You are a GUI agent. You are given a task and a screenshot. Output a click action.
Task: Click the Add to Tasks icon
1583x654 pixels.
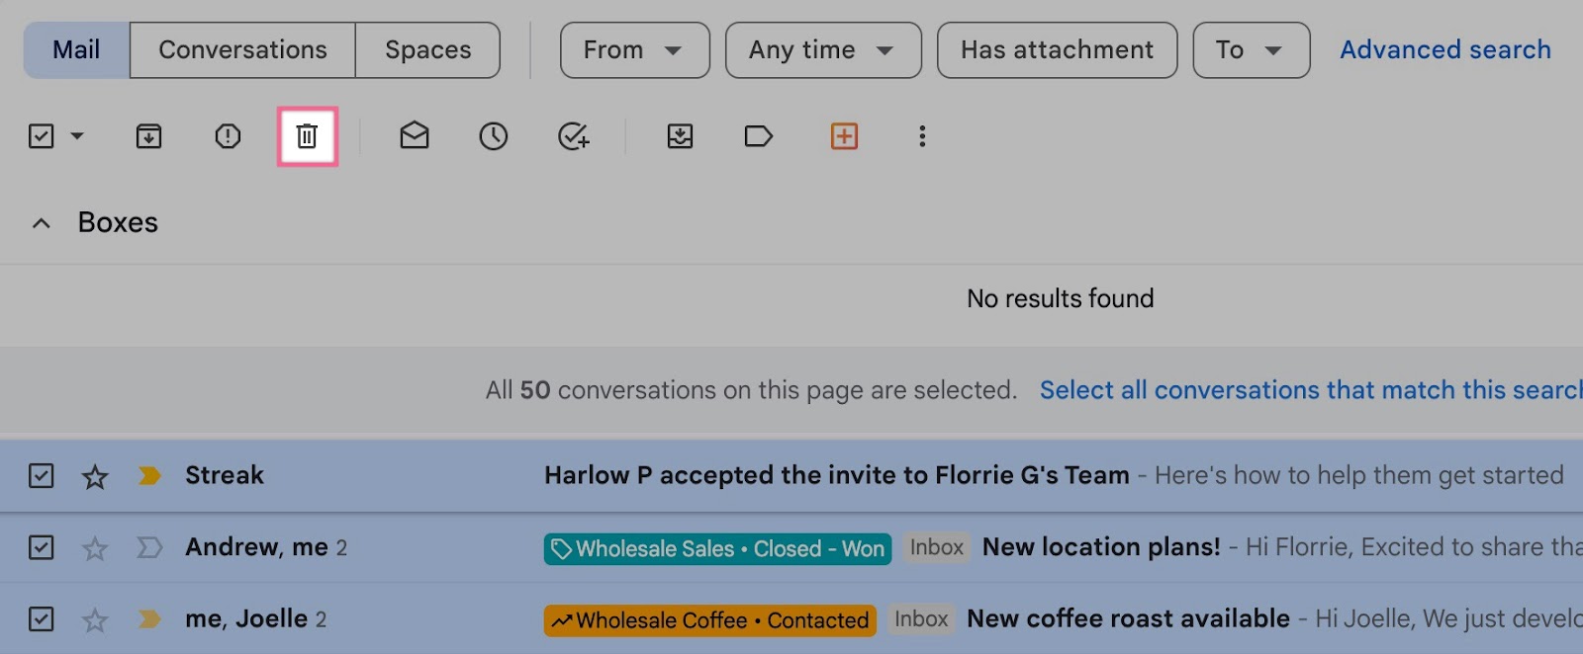(572, 136)
